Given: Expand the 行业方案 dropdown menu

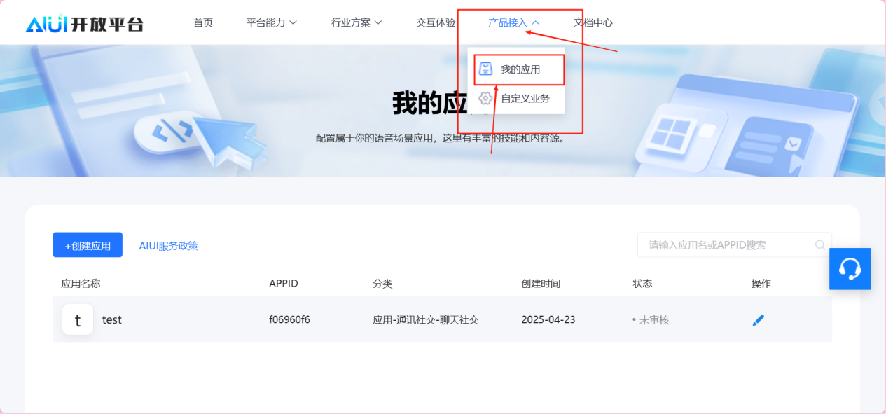Looking at the screenshot, I should point(356,22).
